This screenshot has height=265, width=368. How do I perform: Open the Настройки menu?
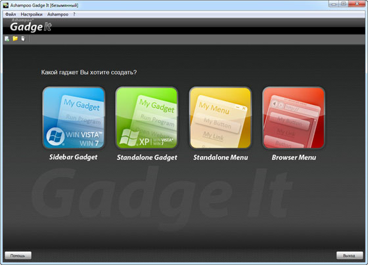click(32, 14)
